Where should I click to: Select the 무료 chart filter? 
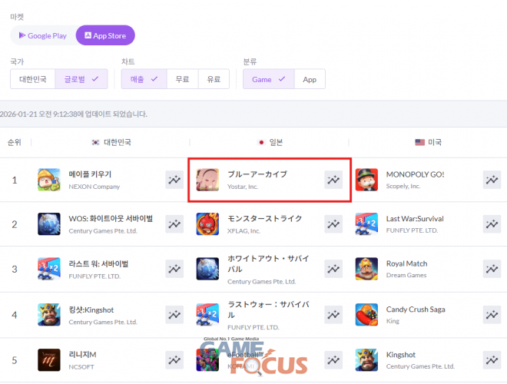pos(182,79)
